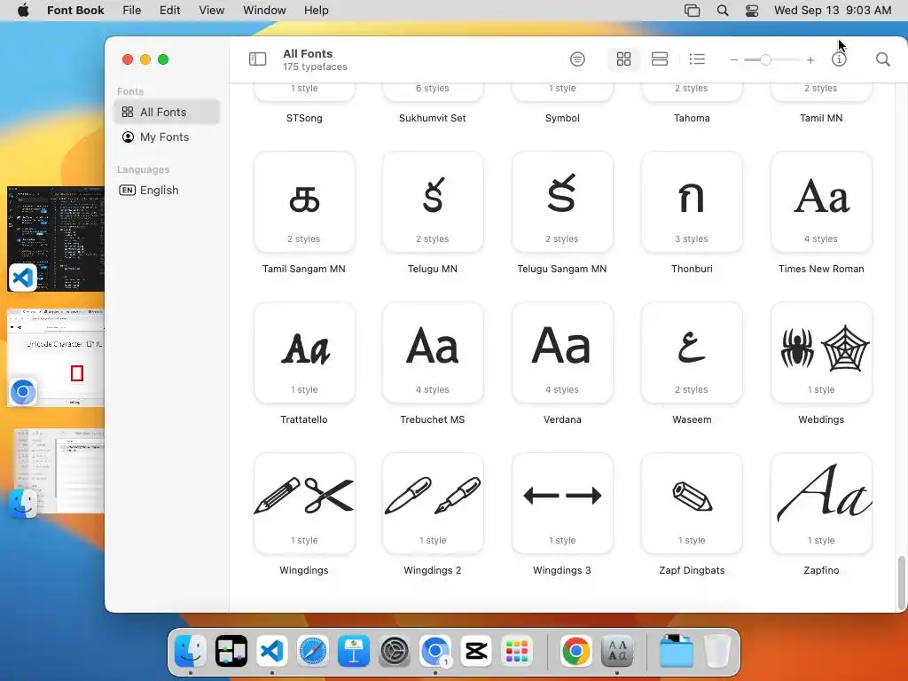The width and height of the screenshot is (908, 681).
Task: Click the date and time in menu bar
Action: (832, 11)
